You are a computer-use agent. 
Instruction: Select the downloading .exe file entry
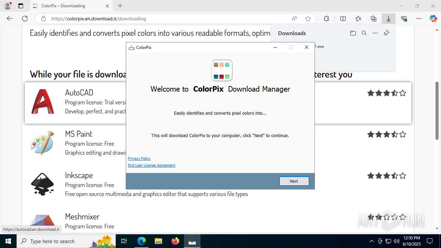click(355, 46)
